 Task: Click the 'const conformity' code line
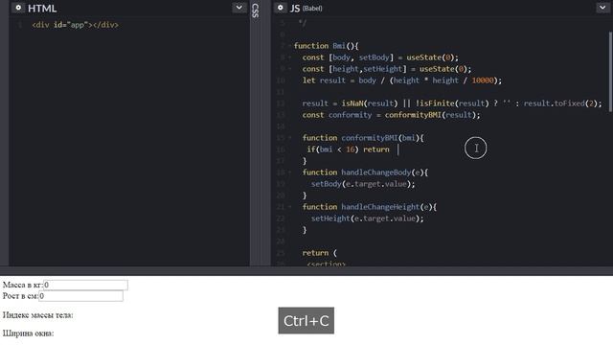(391, 115)
